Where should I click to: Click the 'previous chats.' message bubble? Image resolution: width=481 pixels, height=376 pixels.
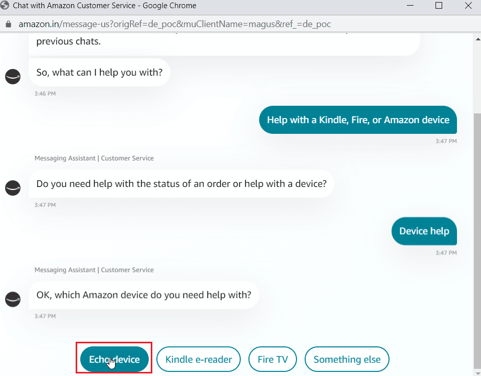pyautogui.click(x=224, y=44)
